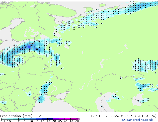Viewport: 158px width, 122px height.
Task: Select the legend value '35'
Action: point(60,121)
